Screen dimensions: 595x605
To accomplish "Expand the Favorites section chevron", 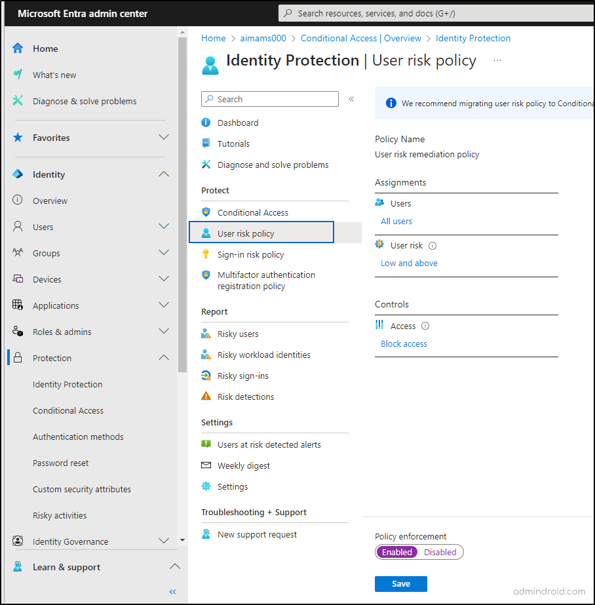I will pos(164,138).
